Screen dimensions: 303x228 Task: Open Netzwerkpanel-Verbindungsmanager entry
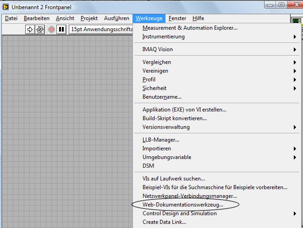pos(217,196)
